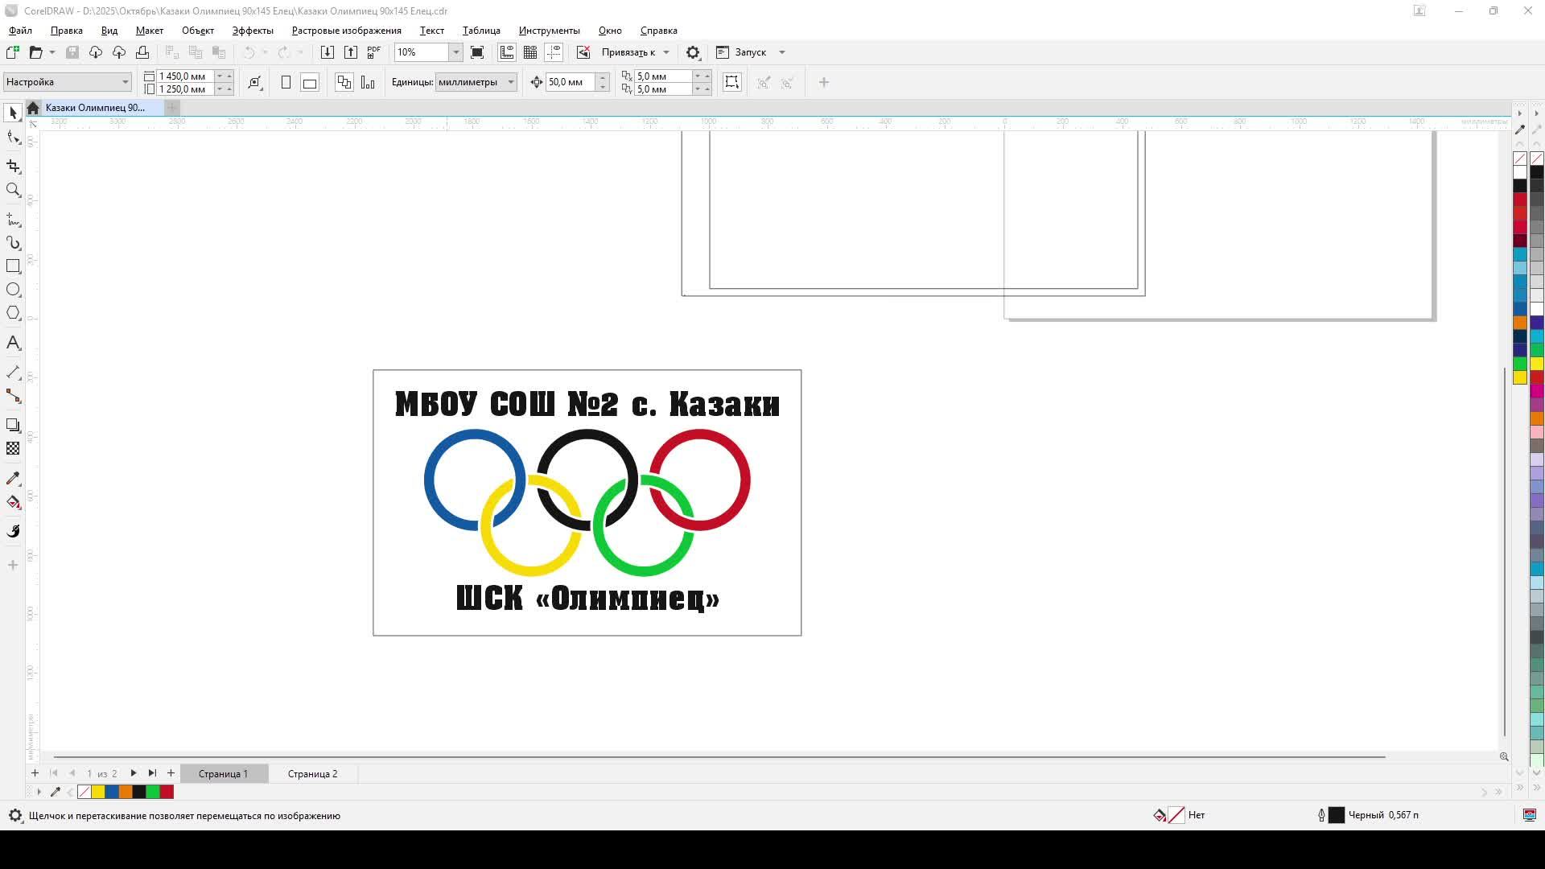Open the Эффекты menu
Screen dimensions: 1545x869
[x=253, y=31]
